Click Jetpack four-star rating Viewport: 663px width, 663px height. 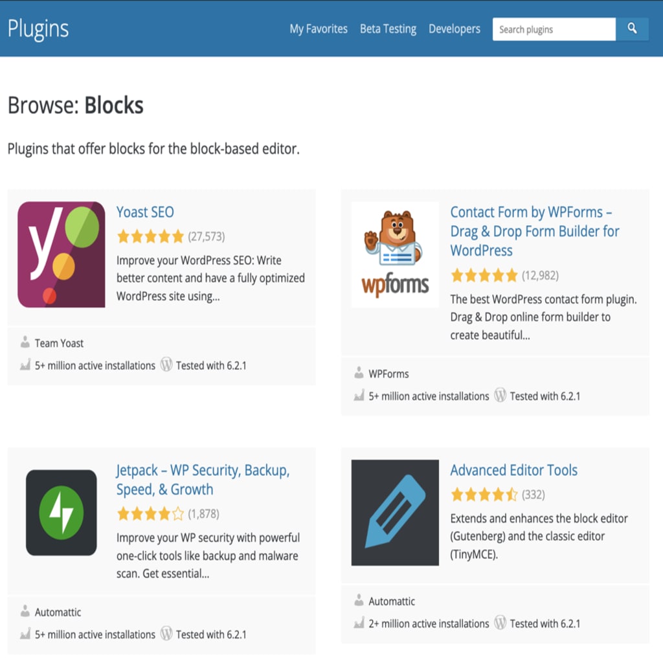150,513
